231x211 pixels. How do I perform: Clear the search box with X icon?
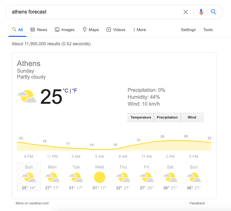pos(186,12)
